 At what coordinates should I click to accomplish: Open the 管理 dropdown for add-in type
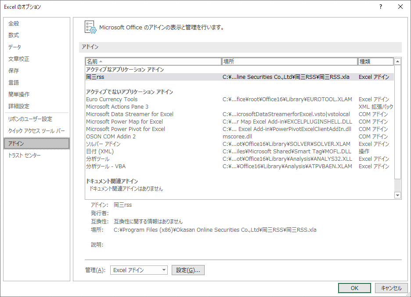click(139, 270)
